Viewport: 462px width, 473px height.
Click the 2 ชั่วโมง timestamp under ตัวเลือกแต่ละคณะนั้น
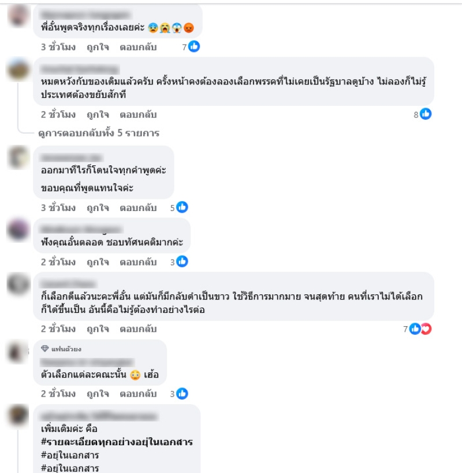pyautogui.click(x=58, y=394)
